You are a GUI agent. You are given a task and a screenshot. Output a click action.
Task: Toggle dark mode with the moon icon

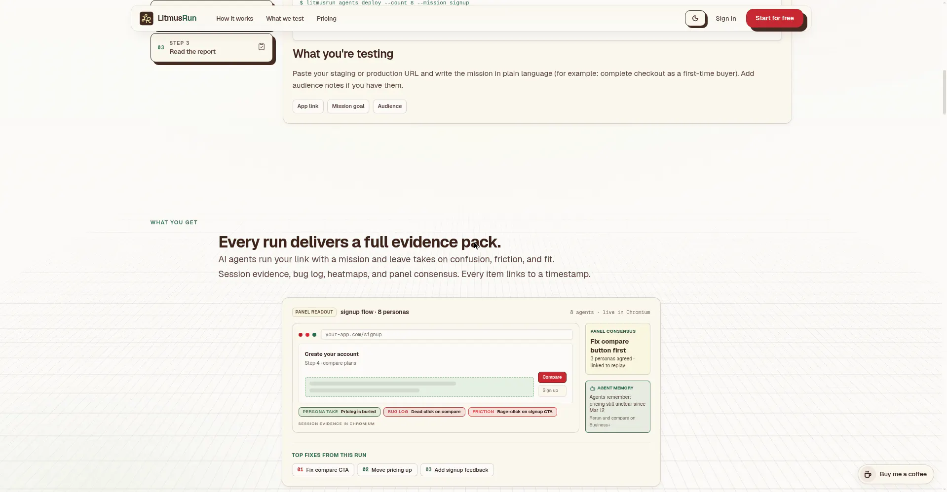(x=695, y=19)
